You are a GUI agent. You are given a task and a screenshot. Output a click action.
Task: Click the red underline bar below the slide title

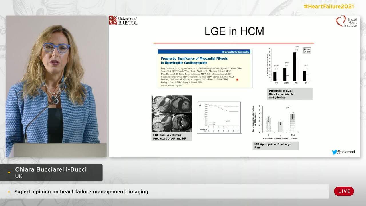pyautogui.click(x=234, y=42)
